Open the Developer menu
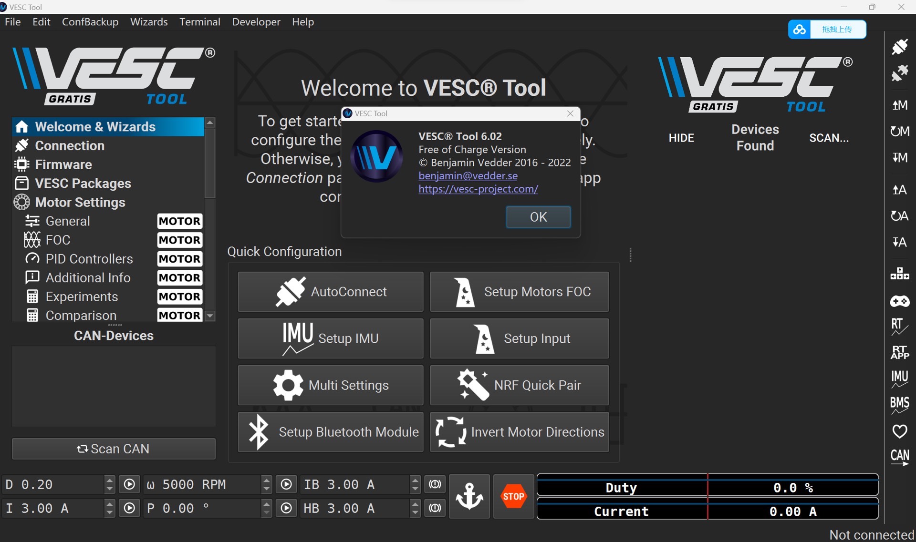This screenshot has width=916, height=542. coord(256,22)
